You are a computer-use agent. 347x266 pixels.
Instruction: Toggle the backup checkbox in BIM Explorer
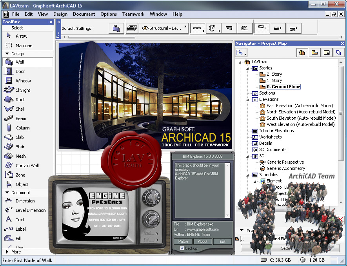tap(182, 248)
